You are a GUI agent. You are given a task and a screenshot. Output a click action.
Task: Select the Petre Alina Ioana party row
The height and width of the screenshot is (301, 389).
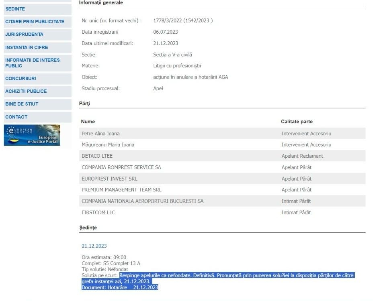pyautogui.click(x=100, y=134)
